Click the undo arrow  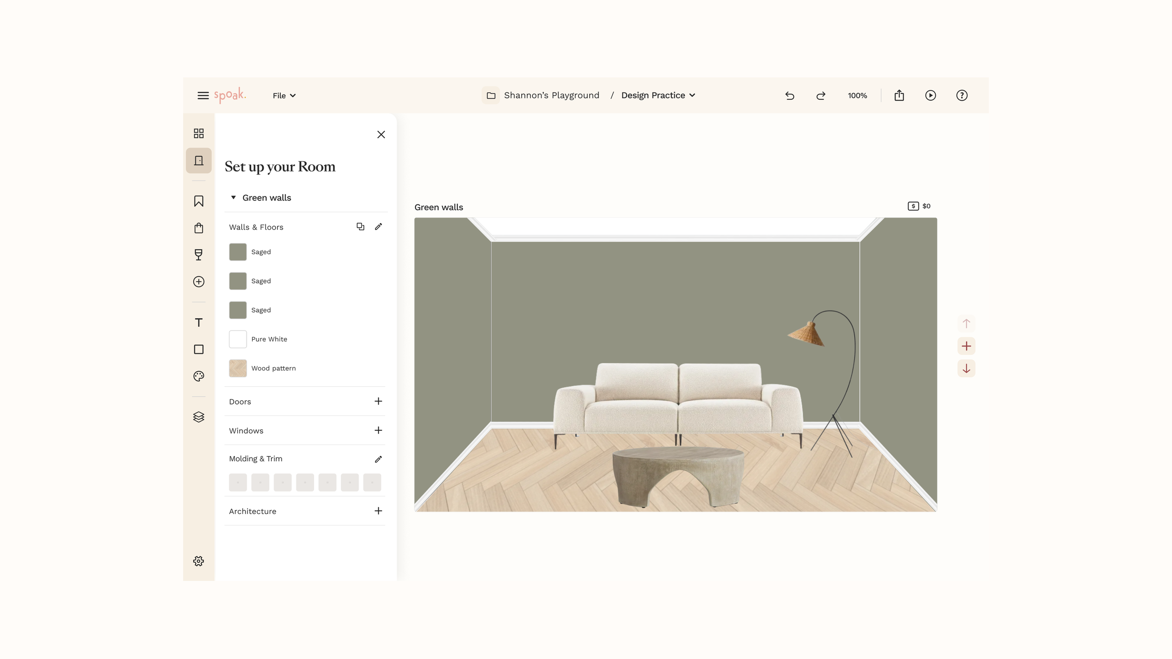click(x=789, y=96)
